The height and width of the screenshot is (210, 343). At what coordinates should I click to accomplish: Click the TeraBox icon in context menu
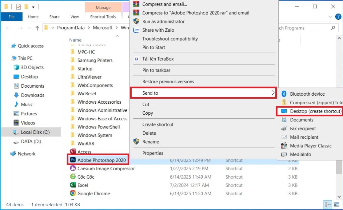pyautogui.click(x=136, y=59)
